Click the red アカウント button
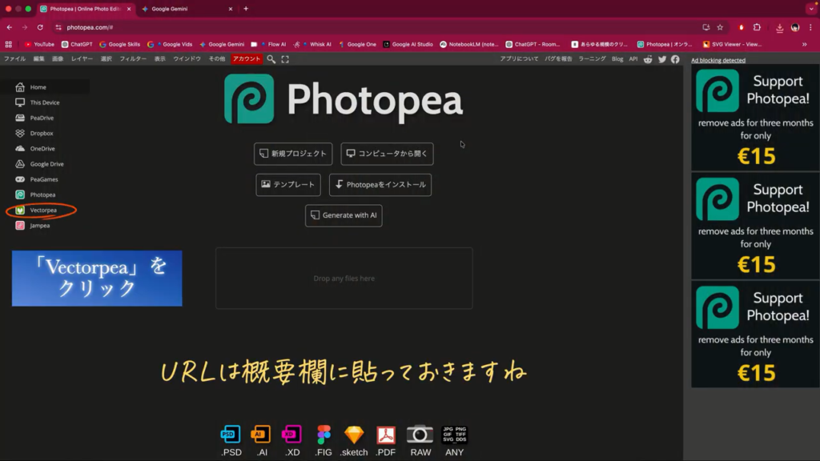 click(247, 59)
